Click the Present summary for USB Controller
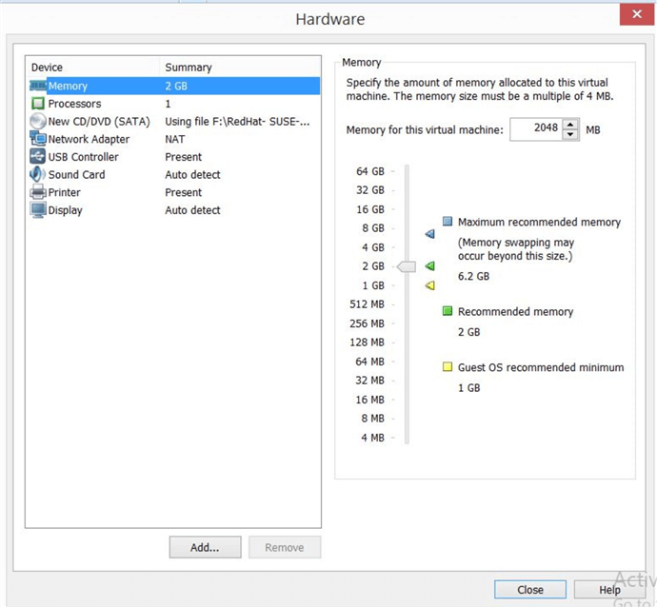657x607 pixels. (183, 157)
